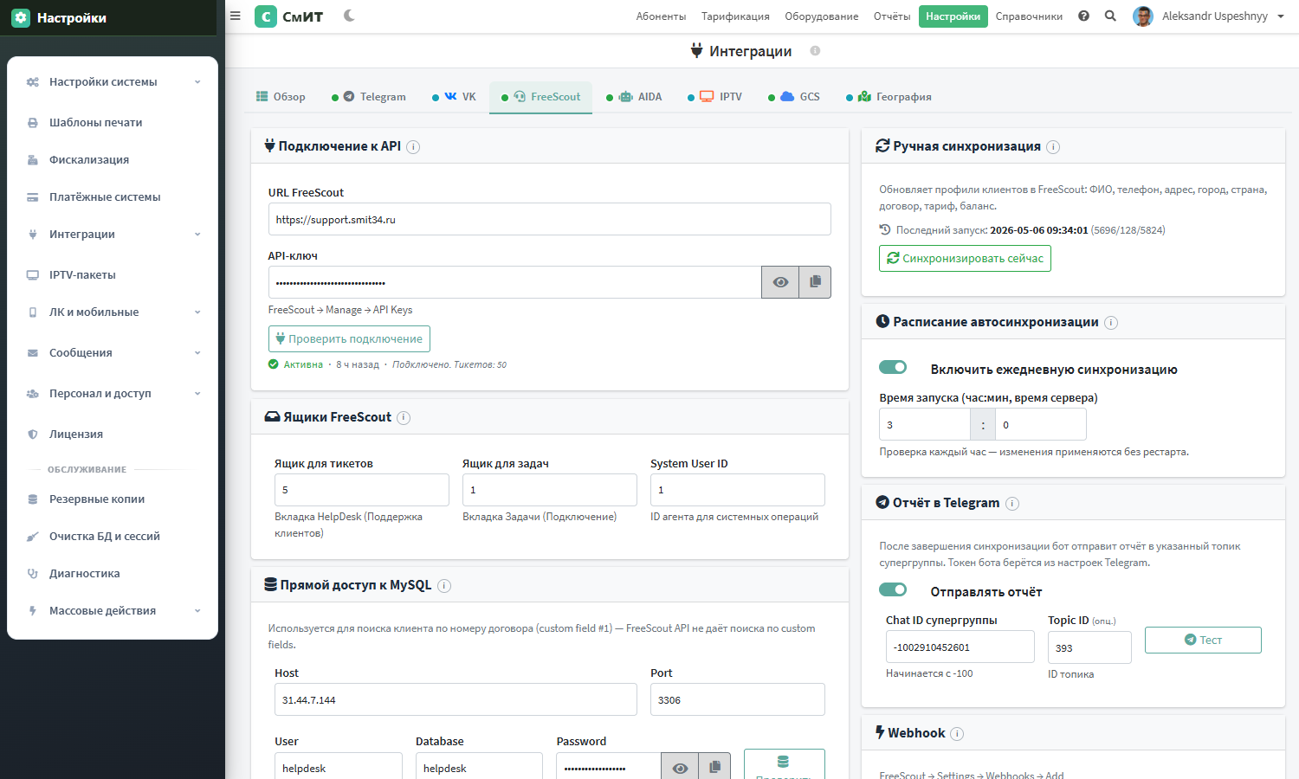The width and height of the screenshot is (1299, 779).
Task: Switch to the IPTV tab
Action: pos(715,97)
